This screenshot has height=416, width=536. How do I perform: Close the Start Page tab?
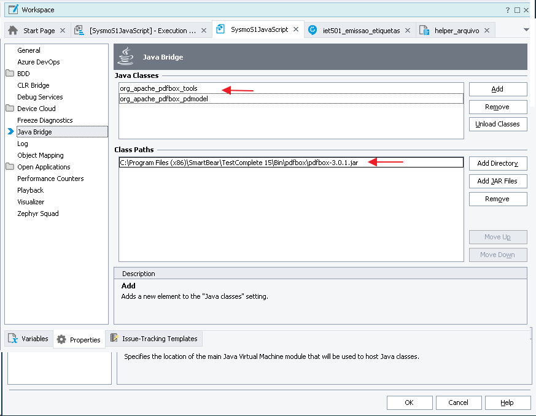pyautogui.click(x=63, y=30)
